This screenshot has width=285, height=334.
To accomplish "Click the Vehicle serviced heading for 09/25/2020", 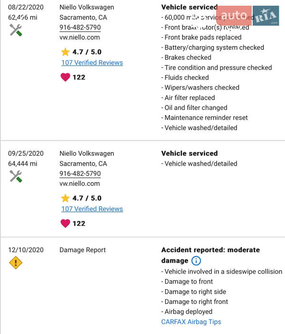I will click(189, 153).
